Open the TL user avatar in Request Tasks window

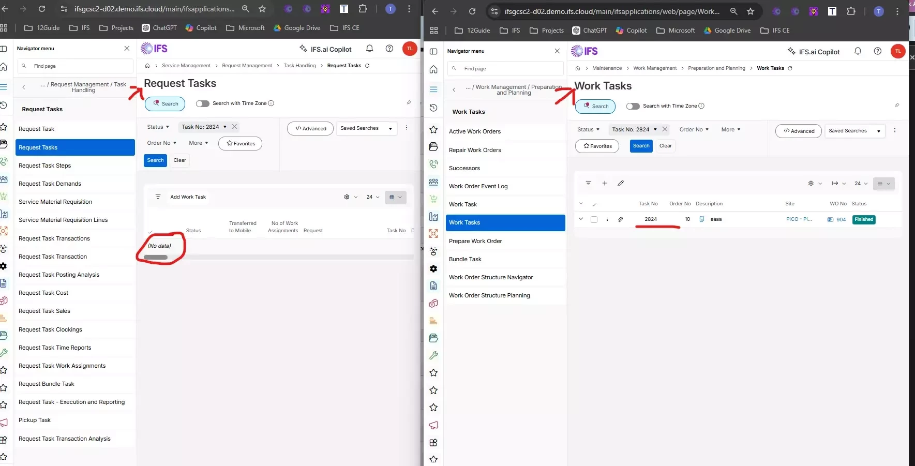click(x=410, y=49)
